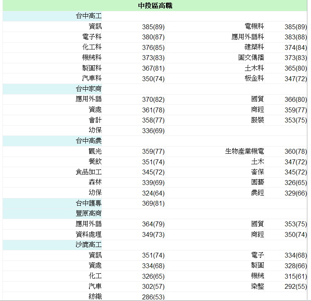Screen dimensions: 311x301
Task: Click the 電子科 department cell
Action: (x=92, y=37)
